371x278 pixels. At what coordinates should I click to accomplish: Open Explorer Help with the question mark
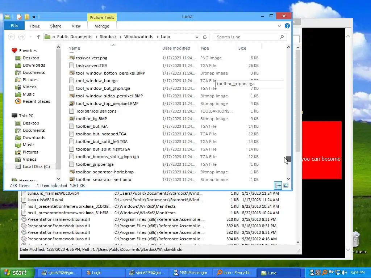point(287,26)
